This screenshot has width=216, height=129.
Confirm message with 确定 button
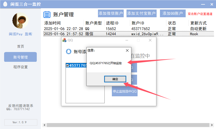point(115,79)
